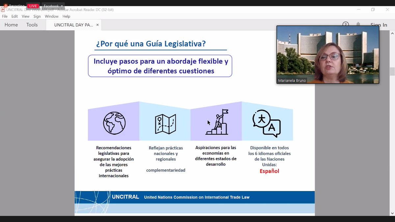Open the notifications bell
395x222 pixels.
point(358,25)
